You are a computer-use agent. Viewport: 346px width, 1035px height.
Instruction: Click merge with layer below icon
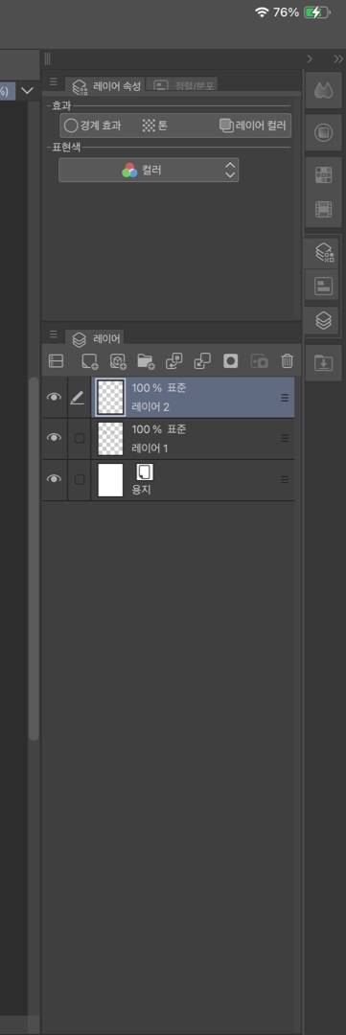coord(202,361)
